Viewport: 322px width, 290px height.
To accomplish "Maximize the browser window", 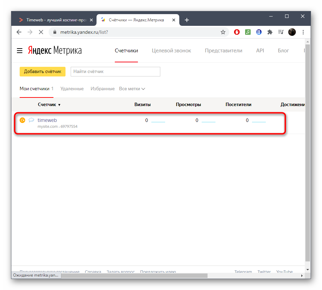I will click(x=287, y=16).
